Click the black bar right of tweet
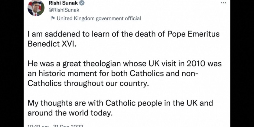Image resolution: width=254 pixels, height=127 pixels. (242, 63)
